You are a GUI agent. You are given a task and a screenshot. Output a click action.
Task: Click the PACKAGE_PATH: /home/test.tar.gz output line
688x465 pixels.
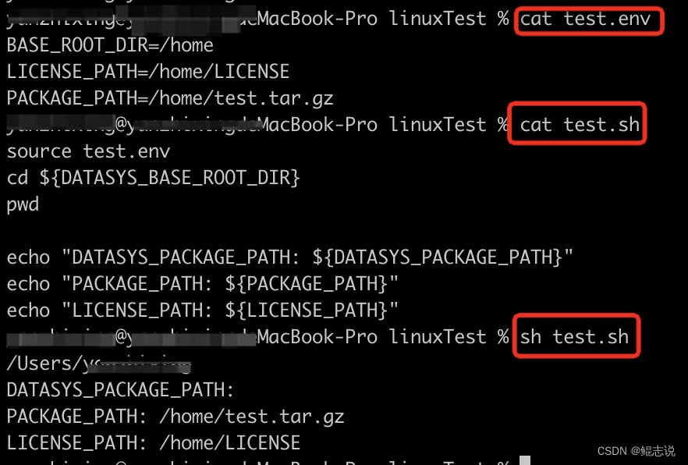[x=176, y=417]
